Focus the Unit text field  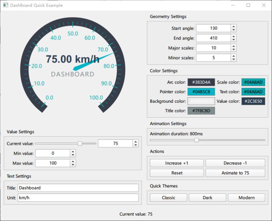pos(78,198)
